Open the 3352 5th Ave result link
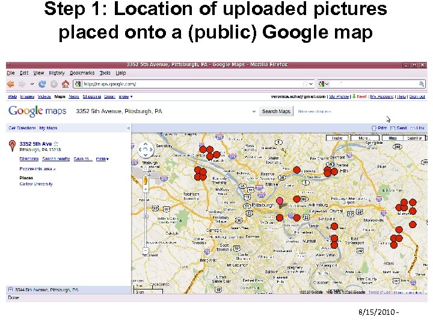Image resolution: width=433 pixels, height=325 pixels. (x=35, y=144)
